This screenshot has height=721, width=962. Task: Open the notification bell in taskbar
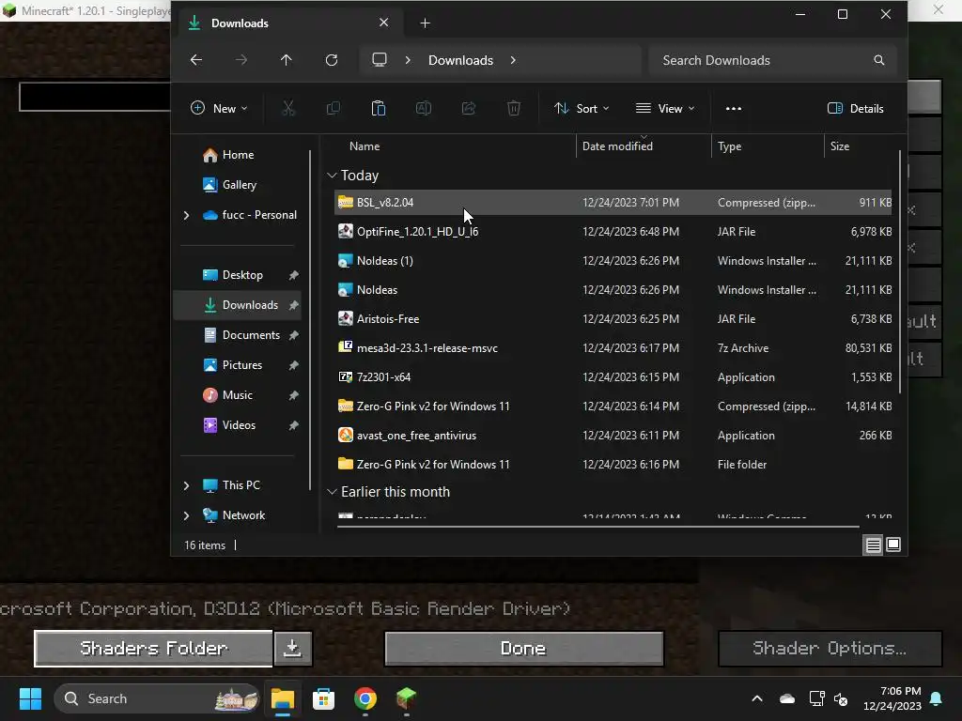pyautogui.click(x=937, y=698)
